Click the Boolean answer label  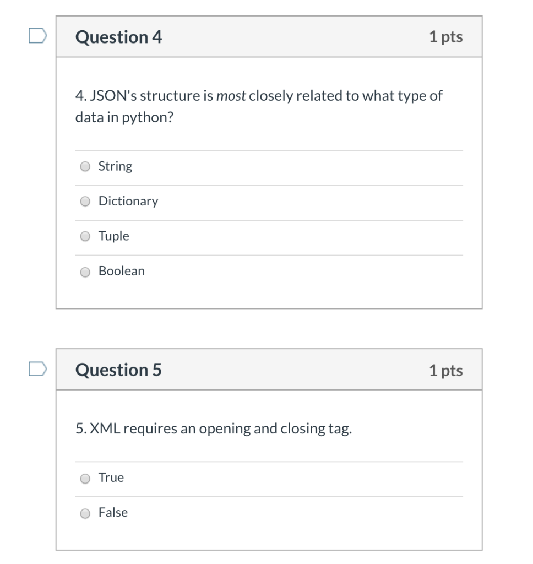122,271
